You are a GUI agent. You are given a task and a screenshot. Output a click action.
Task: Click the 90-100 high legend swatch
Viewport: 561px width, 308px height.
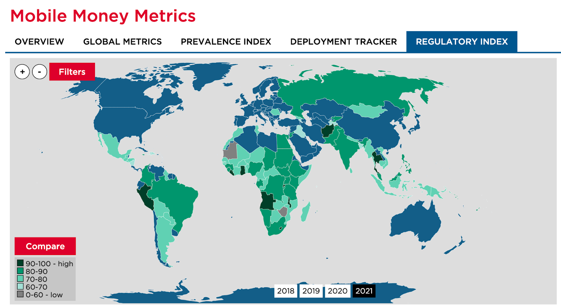(x=20, y=263)
